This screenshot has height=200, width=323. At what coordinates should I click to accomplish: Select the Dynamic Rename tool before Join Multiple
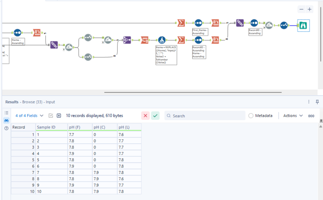[x=108, y=40]
